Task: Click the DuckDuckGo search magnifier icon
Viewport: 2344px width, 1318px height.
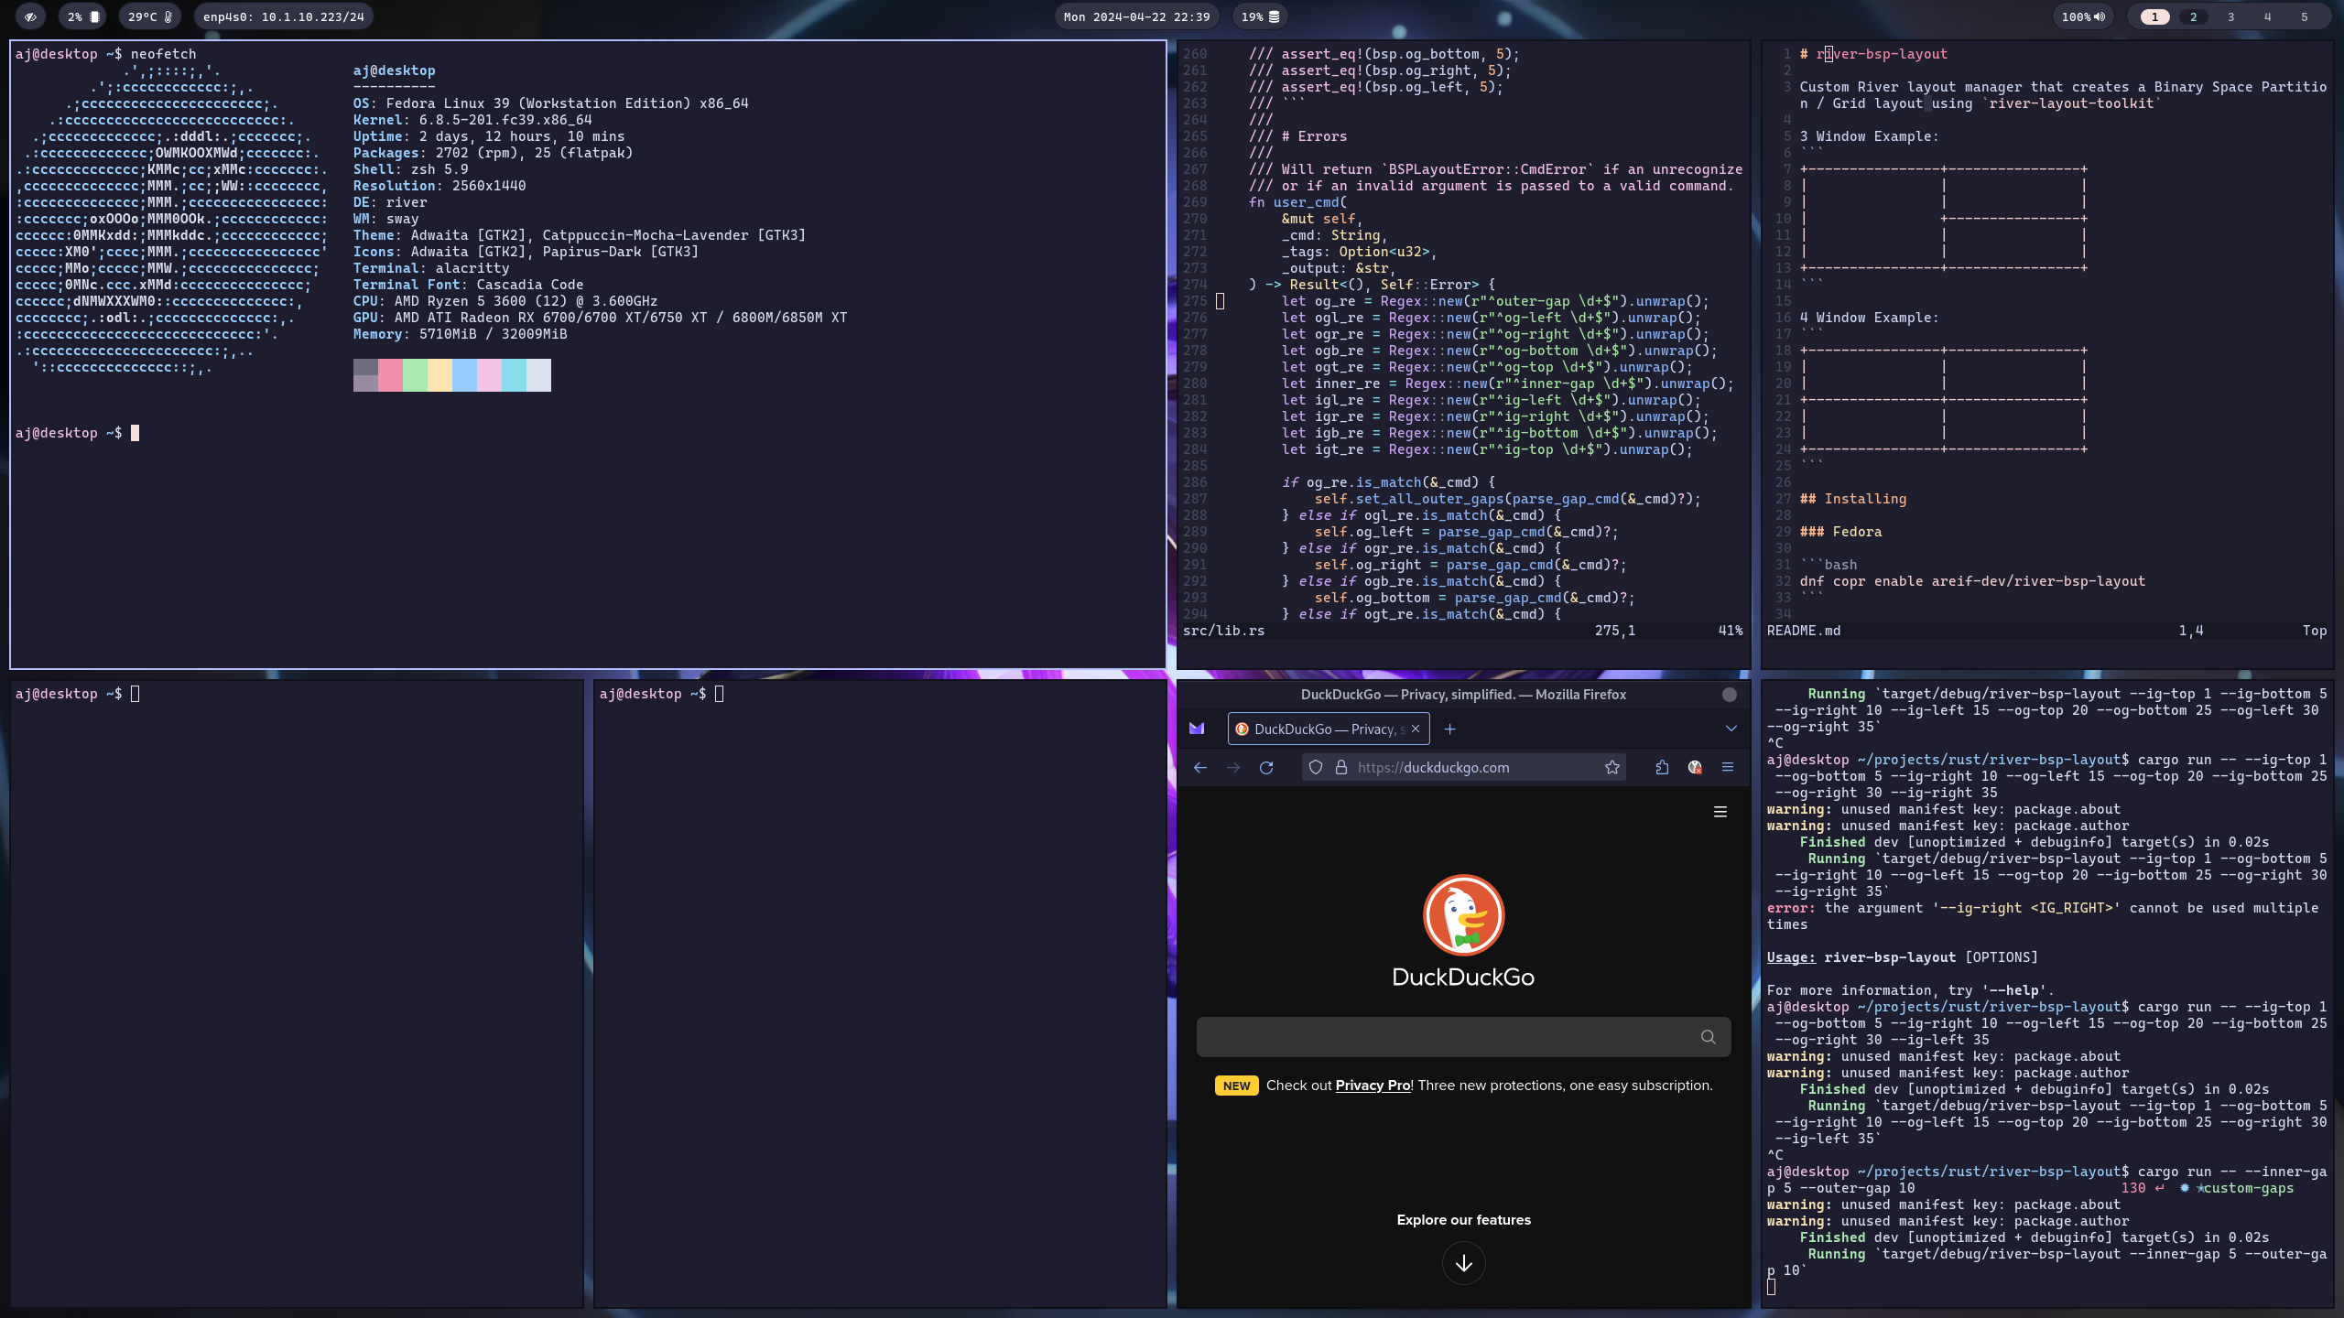Action: pyautogui.click(x=1708, y=1037)
